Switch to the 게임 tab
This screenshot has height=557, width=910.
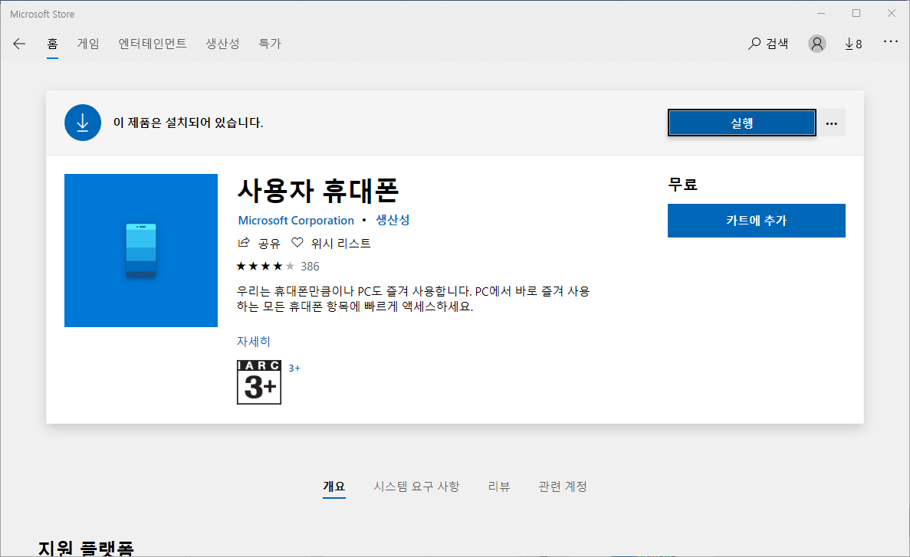click(x=88, y=44)
